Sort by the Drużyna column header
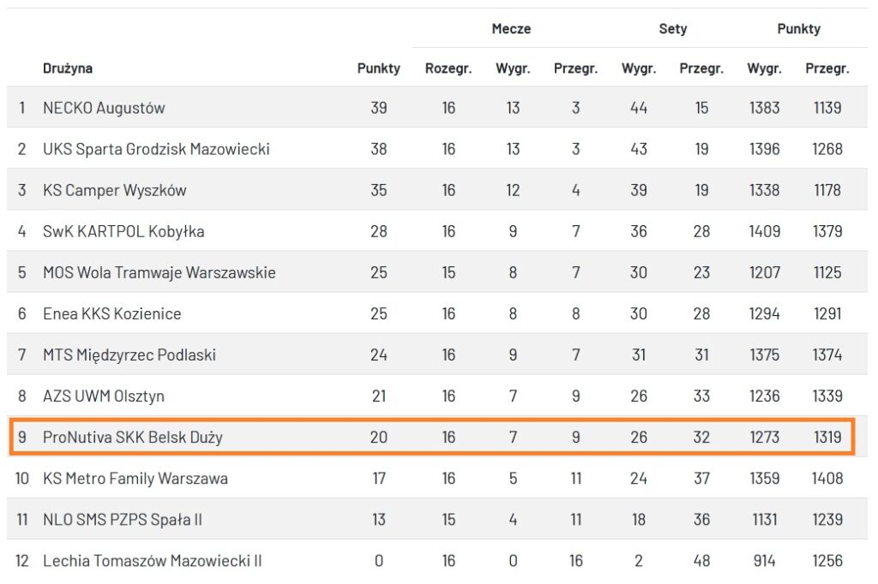This screenshot has width=878, height=584. 68,69
